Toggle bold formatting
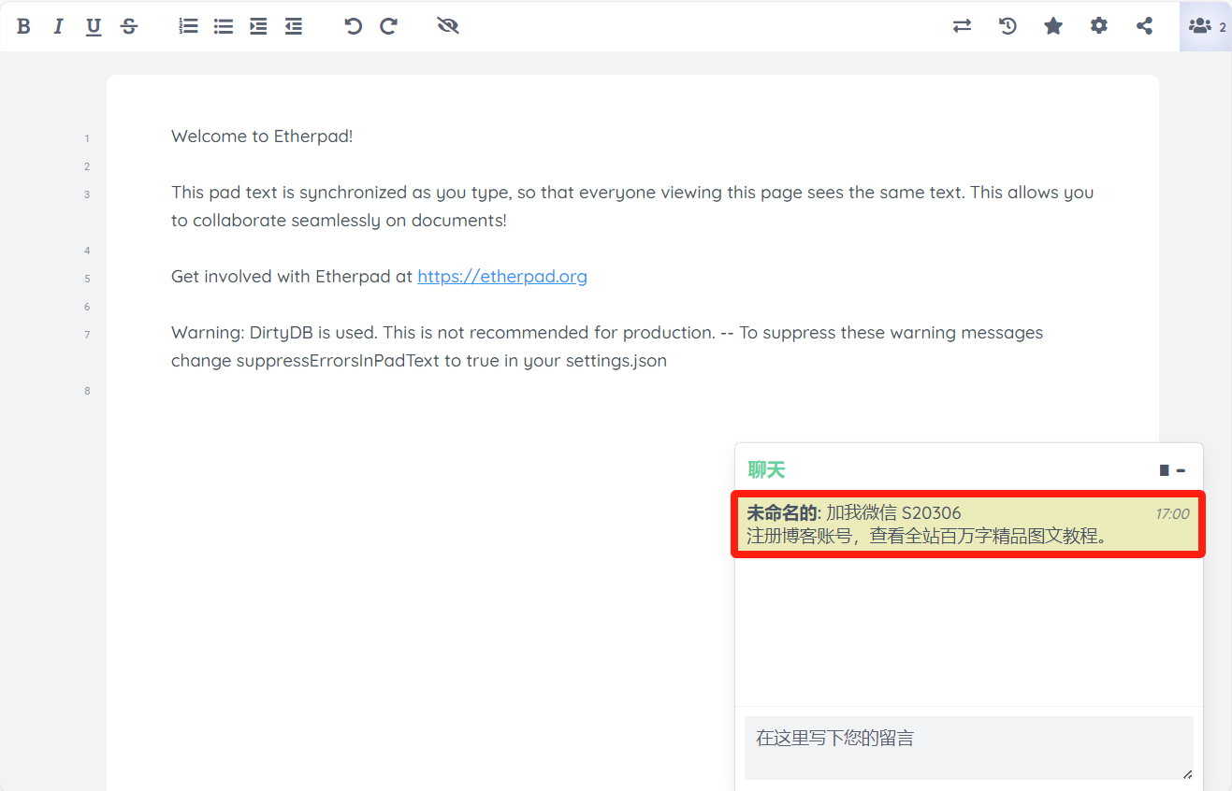 [23, 26]
